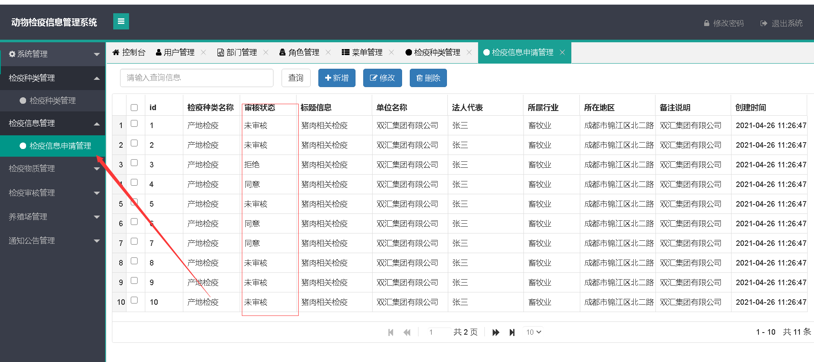Go to the next page

(496, 332)
